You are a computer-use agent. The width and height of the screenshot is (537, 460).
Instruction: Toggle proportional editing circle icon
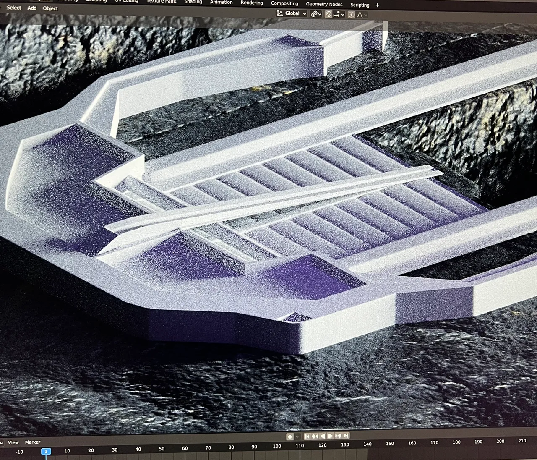pos(352,15)
